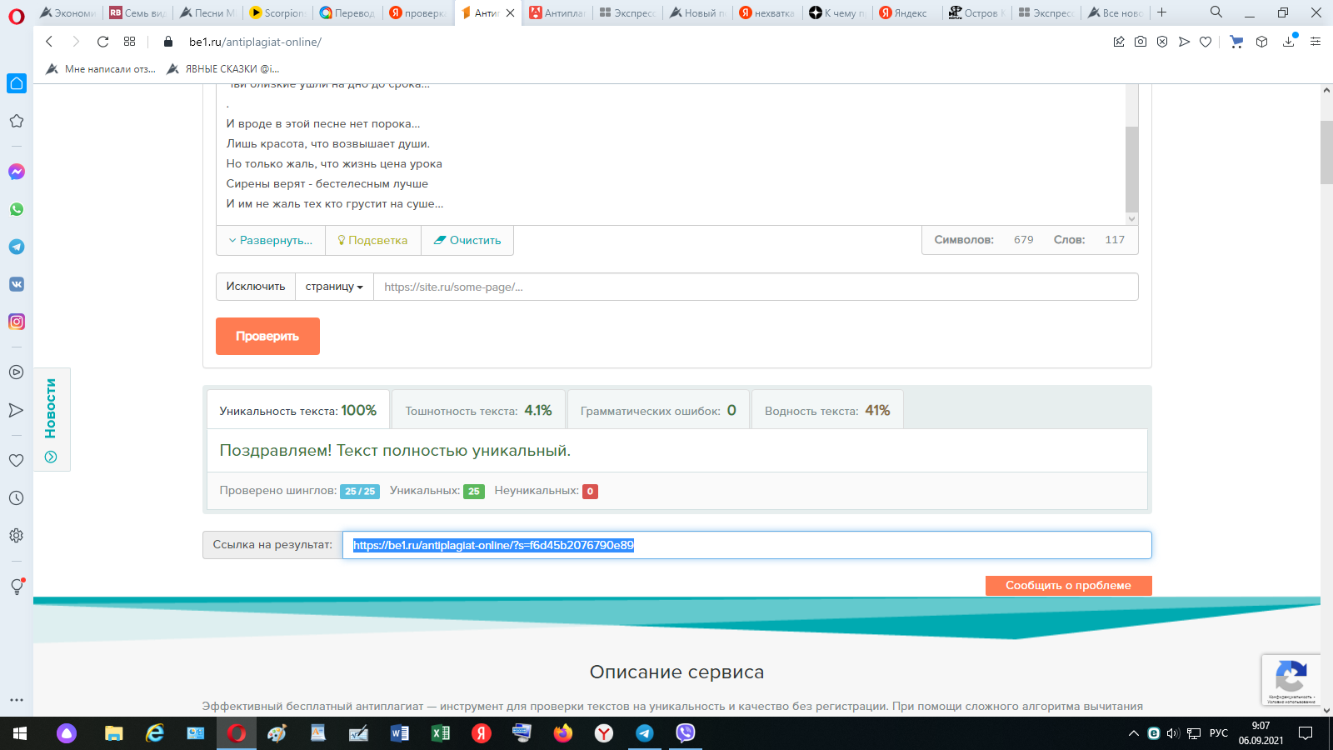The height and width of the screenshot is (750, 1333).
Task: Switch to the Тошнотность текста tab
Action: pyautogui.click(x=478, y=411)
